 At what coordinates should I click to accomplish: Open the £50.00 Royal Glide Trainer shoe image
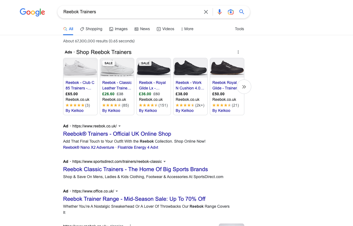[x=227, y=68]
